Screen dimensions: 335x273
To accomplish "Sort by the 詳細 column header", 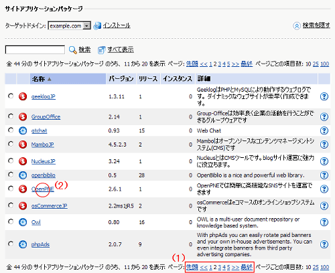I will (x=257, y=79).
